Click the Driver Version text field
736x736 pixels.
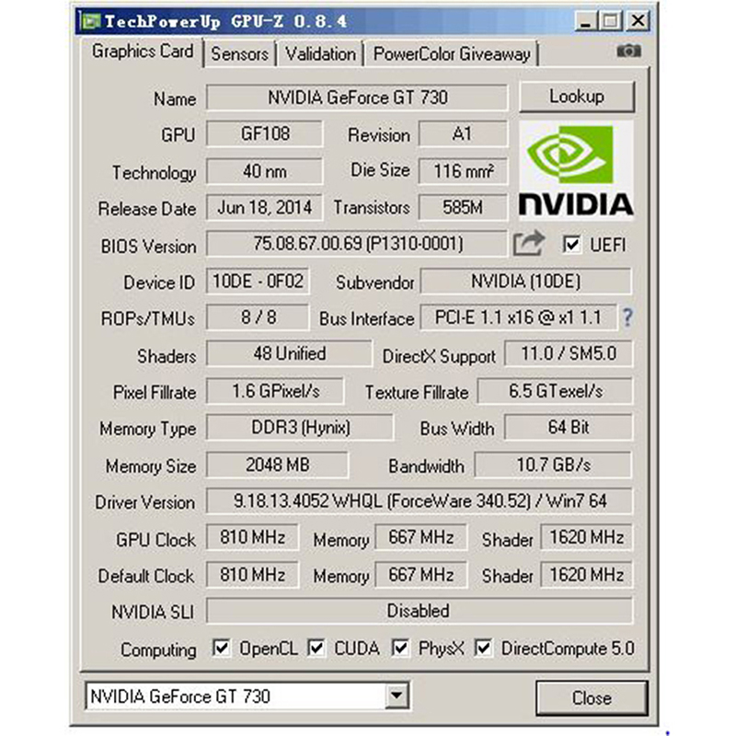[x=419, y=501]
